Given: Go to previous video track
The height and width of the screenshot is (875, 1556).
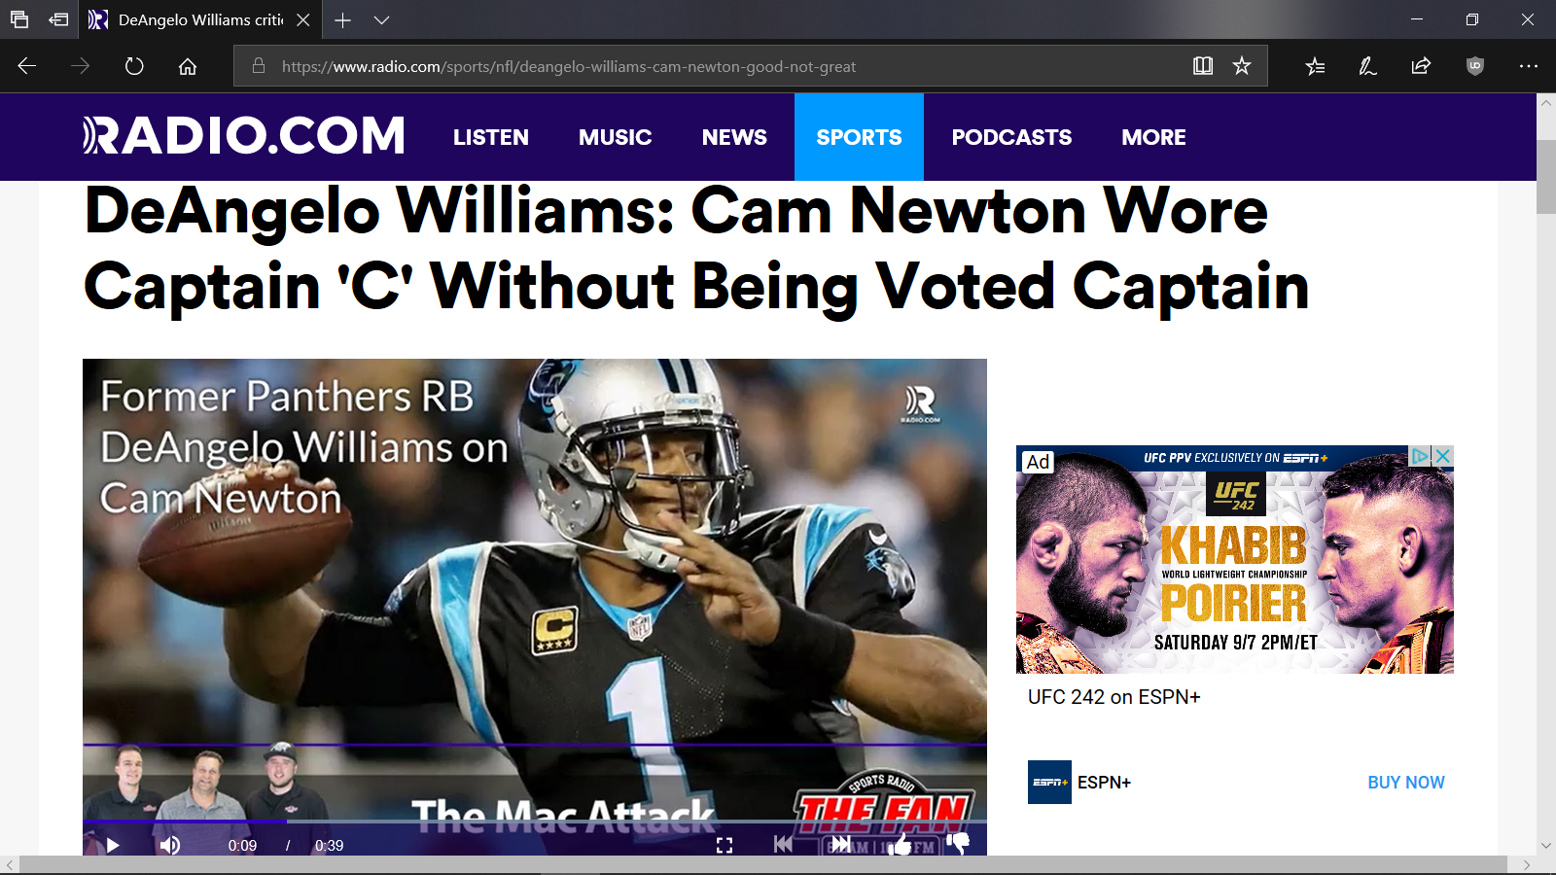Looking at the screenshot, I should click(783, 845).
